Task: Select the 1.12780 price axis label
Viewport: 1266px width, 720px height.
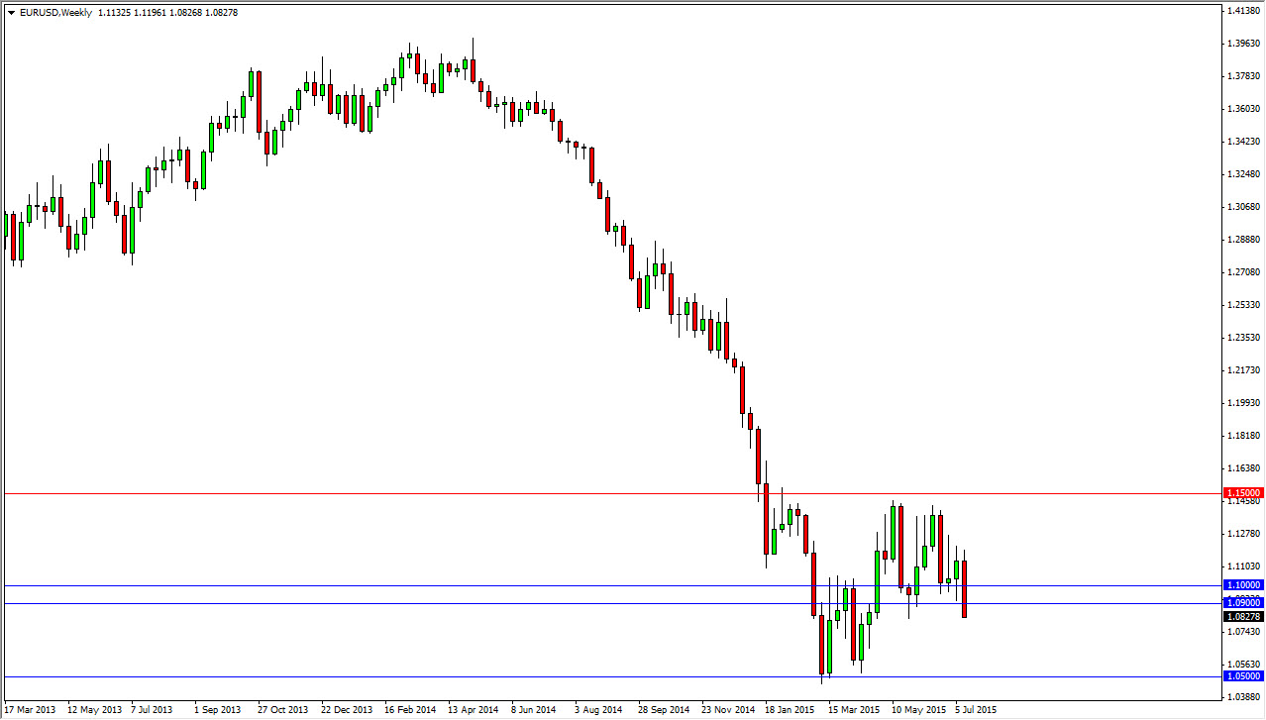Action: (x=1241, y=534)
